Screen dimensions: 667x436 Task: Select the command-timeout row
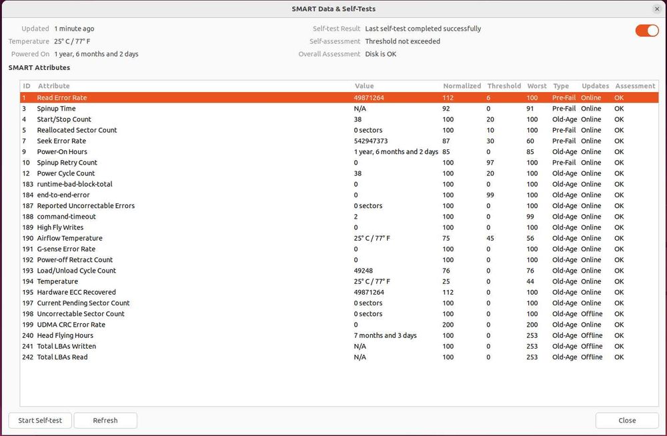click(x=339, y=217)
